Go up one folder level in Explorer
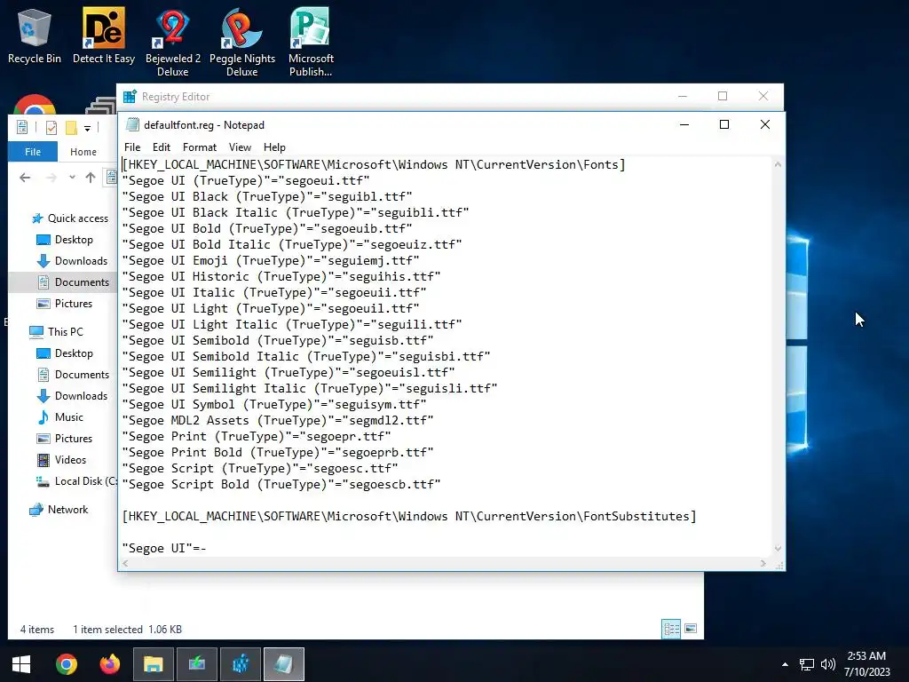Viewport: 909px width, 682px height. (x=90, y=178)
